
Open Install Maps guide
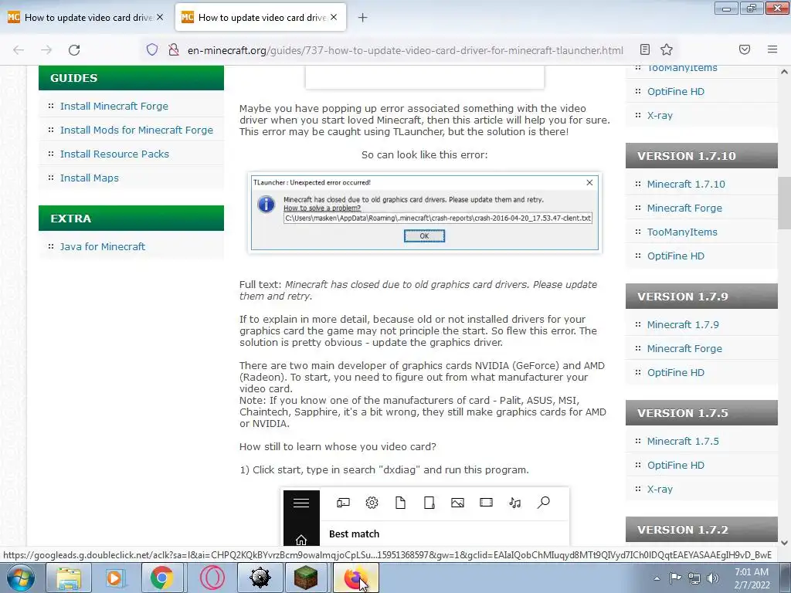pyautogui.click(x=90, y=178)
